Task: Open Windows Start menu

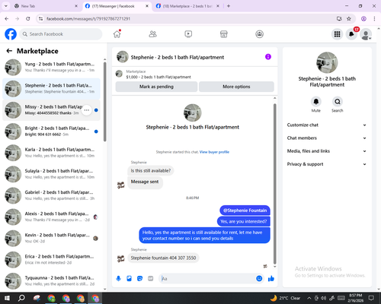Action: tap(7, 298)
